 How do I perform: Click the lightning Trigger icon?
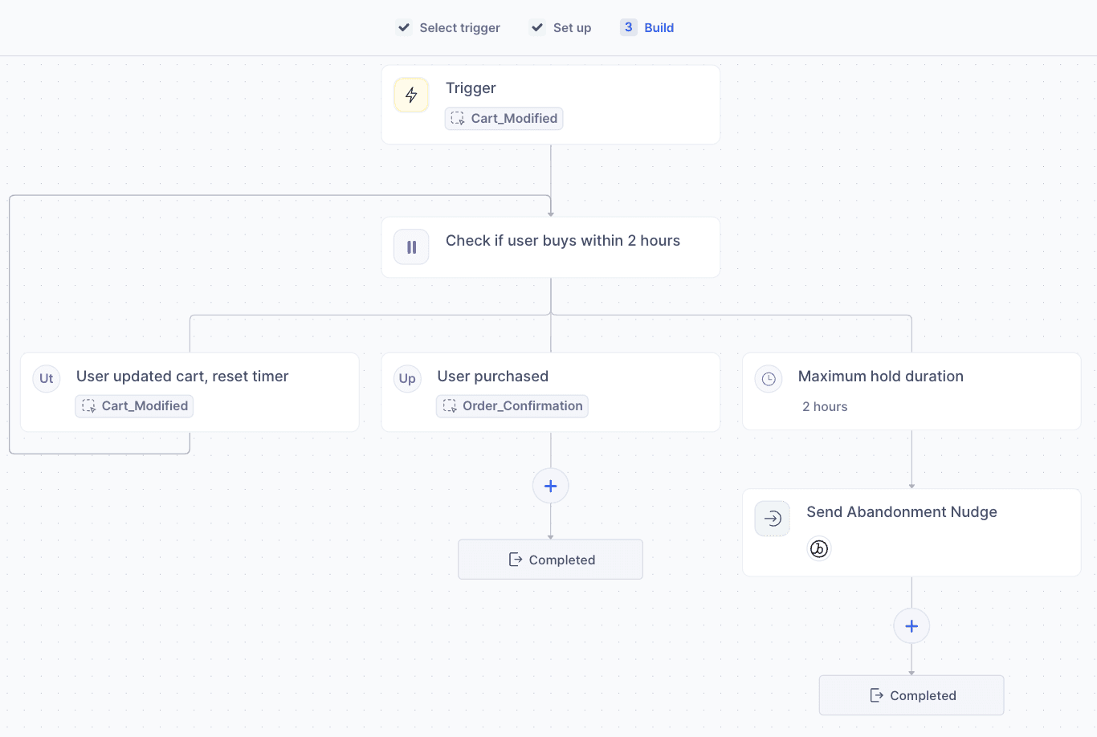click(410, 94)
